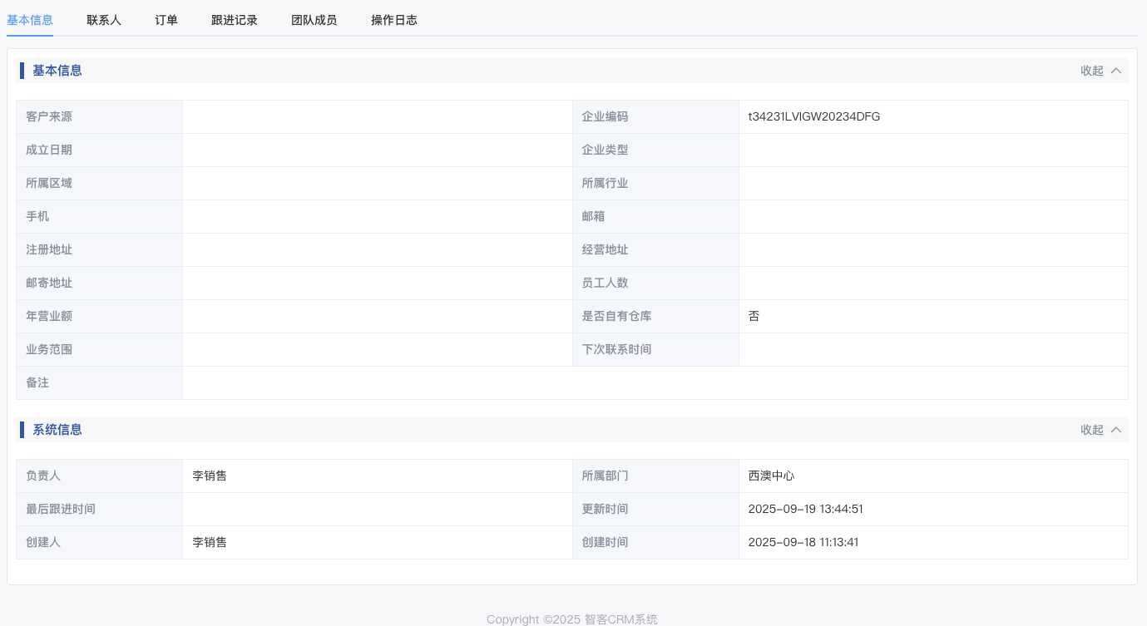View the 操作日志 tab

(394, 20)
